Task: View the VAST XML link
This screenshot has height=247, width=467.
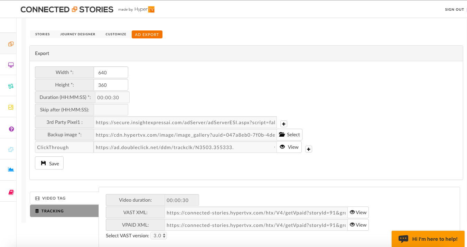Action: [358, 212]
